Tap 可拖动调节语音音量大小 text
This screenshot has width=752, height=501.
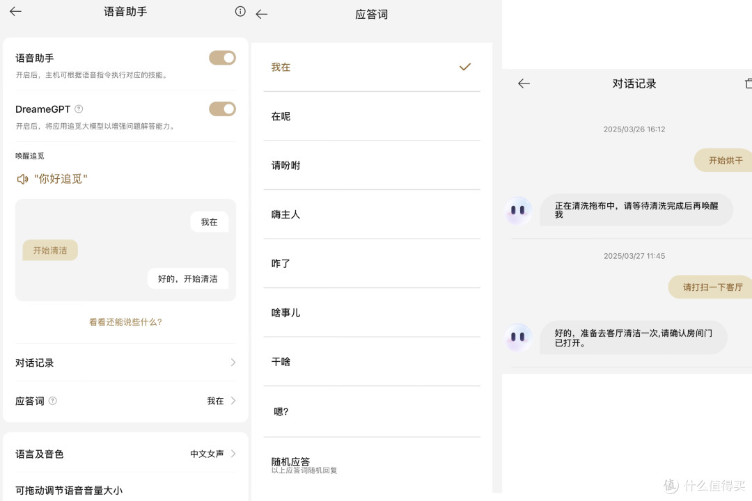tap(69, 491)
